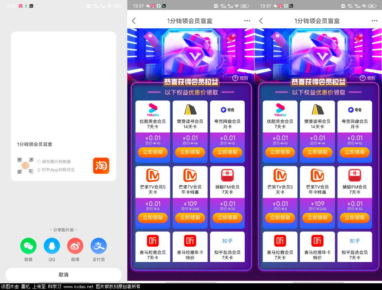Select the 知乎盐选 member card on the right screen
Viewport: 382px width, 290px height.
tap(354, 247)
